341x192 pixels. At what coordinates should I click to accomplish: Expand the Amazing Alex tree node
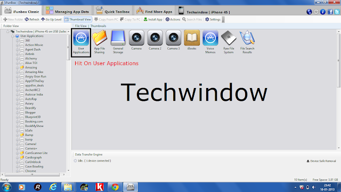point(17,72)
